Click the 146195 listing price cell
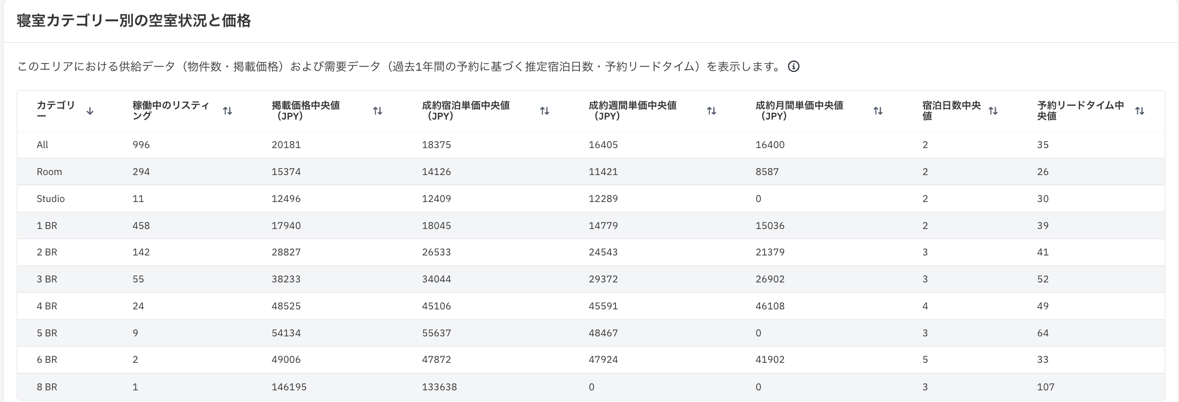1179x402 pixels. (289, 387)
